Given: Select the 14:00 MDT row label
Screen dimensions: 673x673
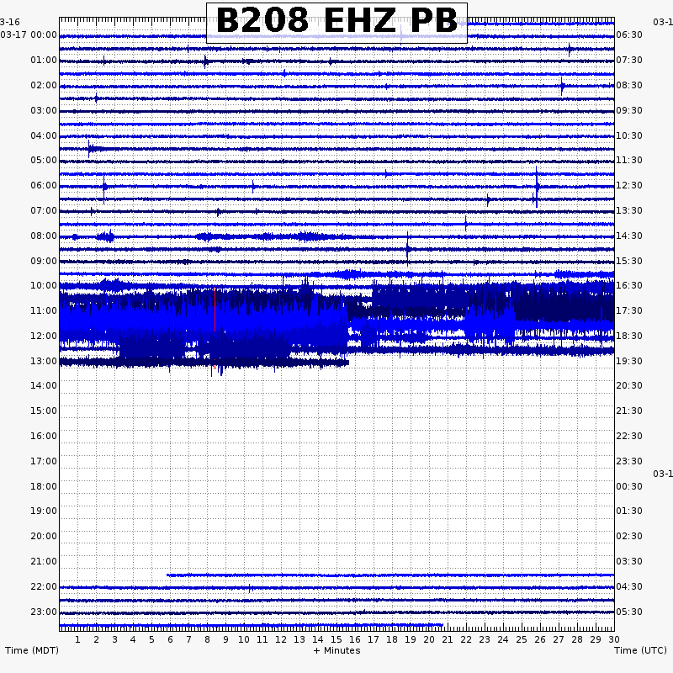Looking at the screenshot, I should click(44, 385).
